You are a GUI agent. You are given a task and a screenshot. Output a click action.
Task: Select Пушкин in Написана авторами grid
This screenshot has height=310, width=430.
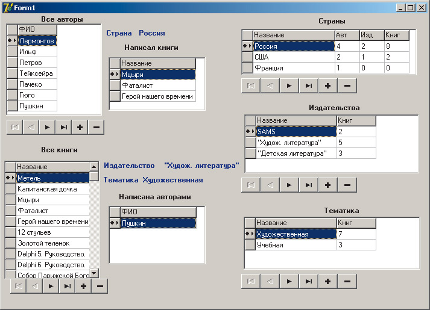pyautogui.click(x=158, y=223)
